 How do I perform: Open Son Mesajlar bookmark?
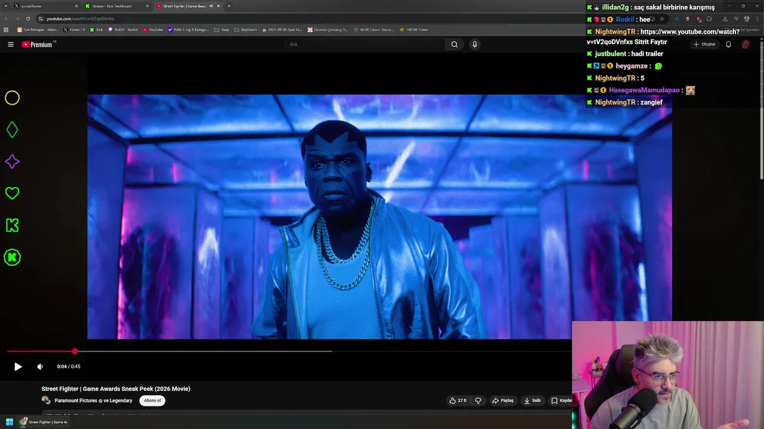click(38, 29)
